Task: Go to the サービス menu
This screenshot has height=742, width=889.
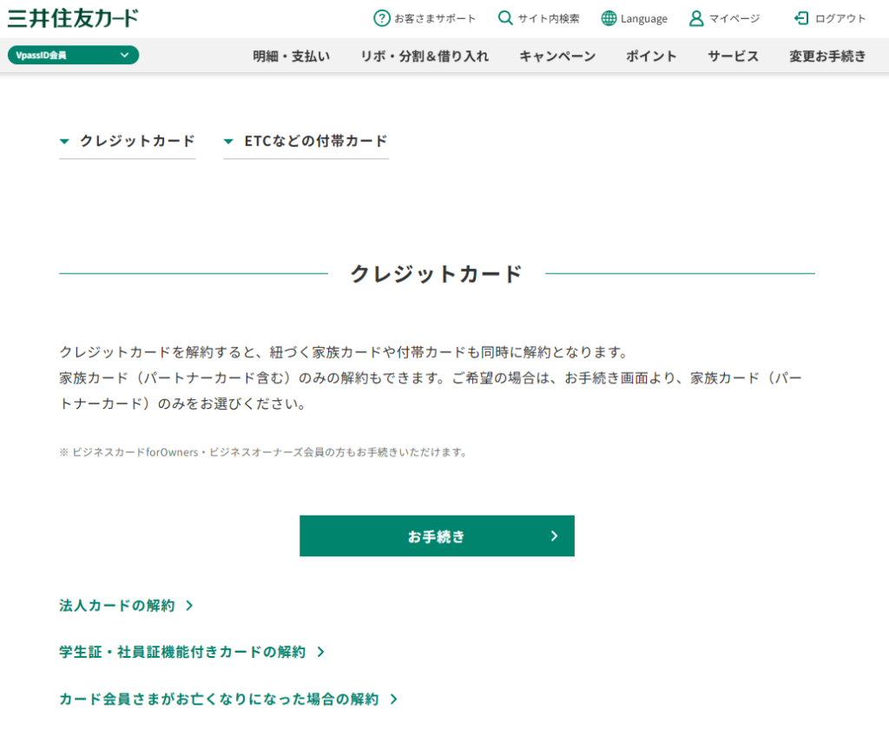Action: pyautogui.click(x=733, y=56)
